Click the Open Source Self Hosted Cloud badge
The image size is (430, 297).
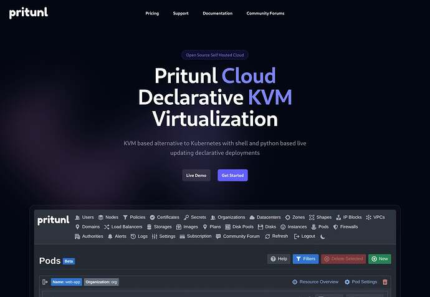(215, 55)
